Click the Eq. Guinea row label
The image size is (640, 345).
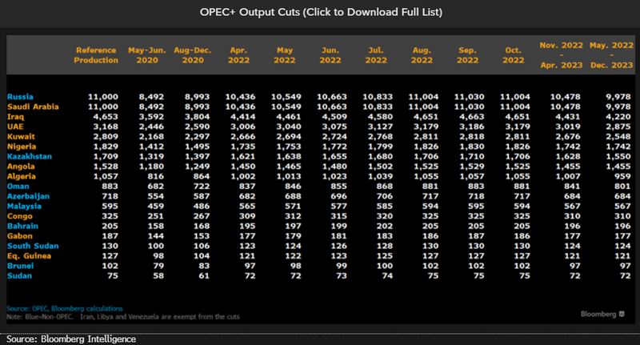pyautogui.click(x=27, y=255)
